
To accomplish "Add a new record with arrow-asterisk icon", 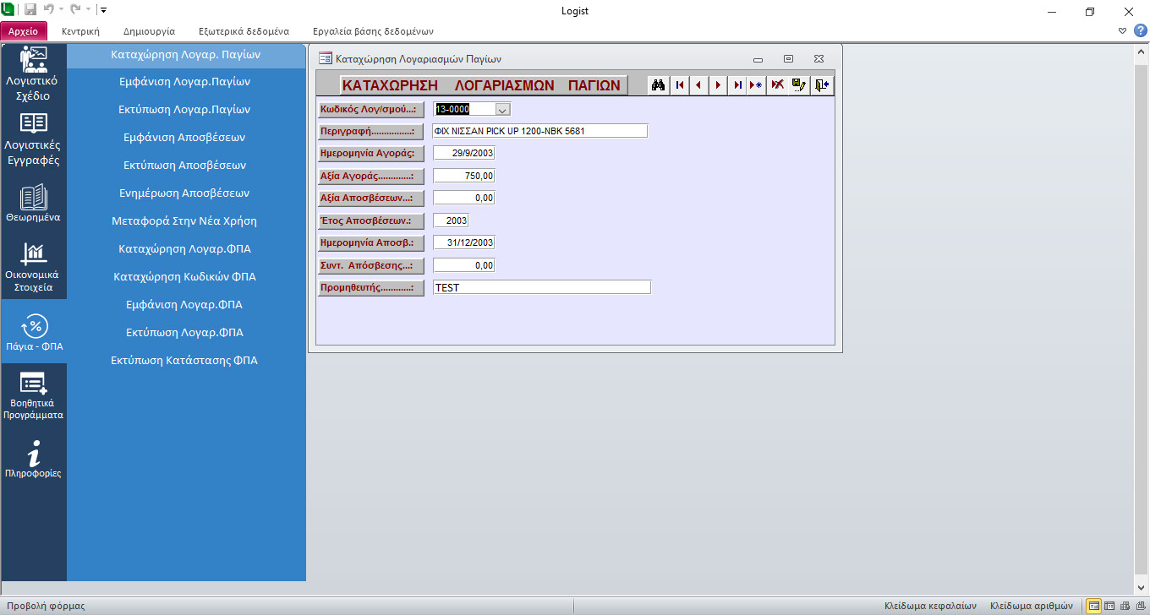I will [757, 85].
